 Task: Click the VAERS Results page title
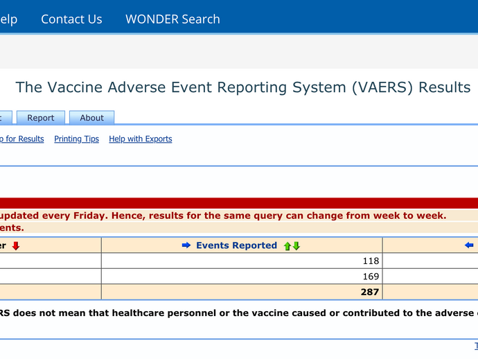click(243, 87)
